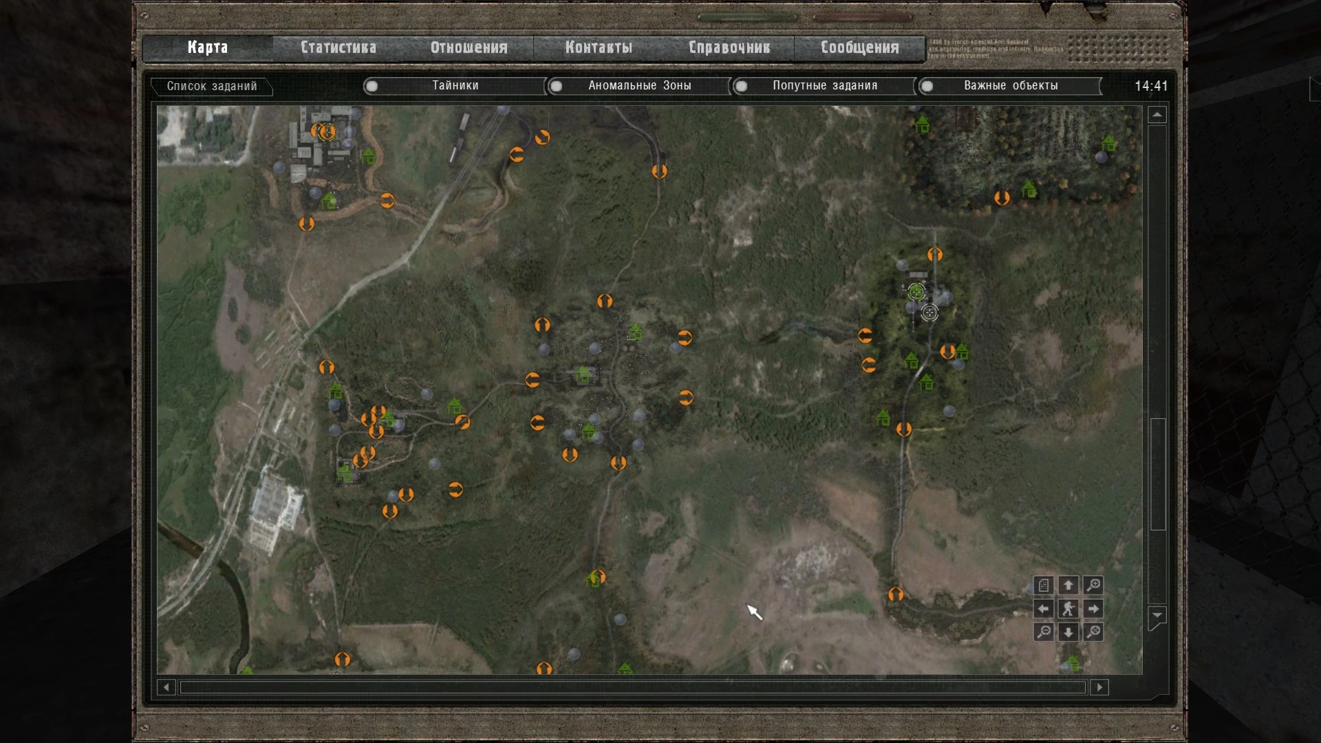Open the Контакты tab
Viewport: 1321px width, 743px height.
599,47
